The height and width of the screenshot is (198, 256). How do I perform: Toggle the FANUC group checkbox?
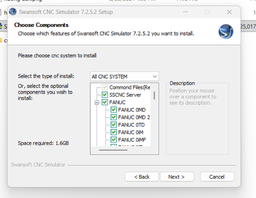(x=105, y=102)
